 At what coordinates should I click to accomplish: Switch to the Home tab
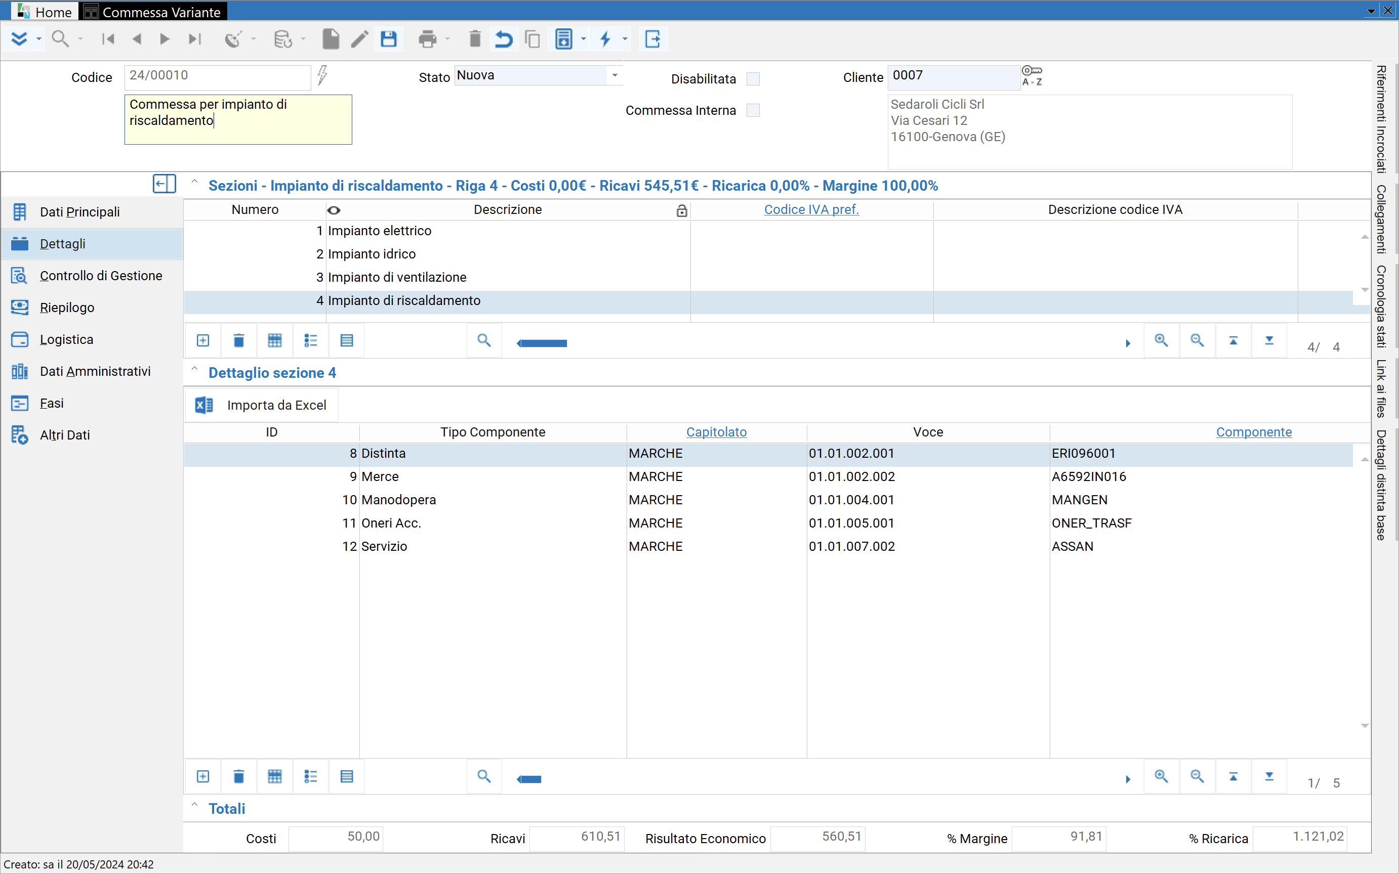pos(45,12)
